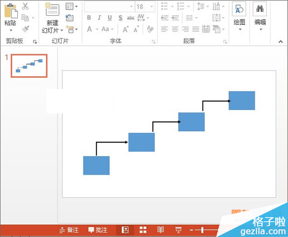Toggle Bold formatting
The width and height of the screenshot is (288, 237).
coord(89,18)
